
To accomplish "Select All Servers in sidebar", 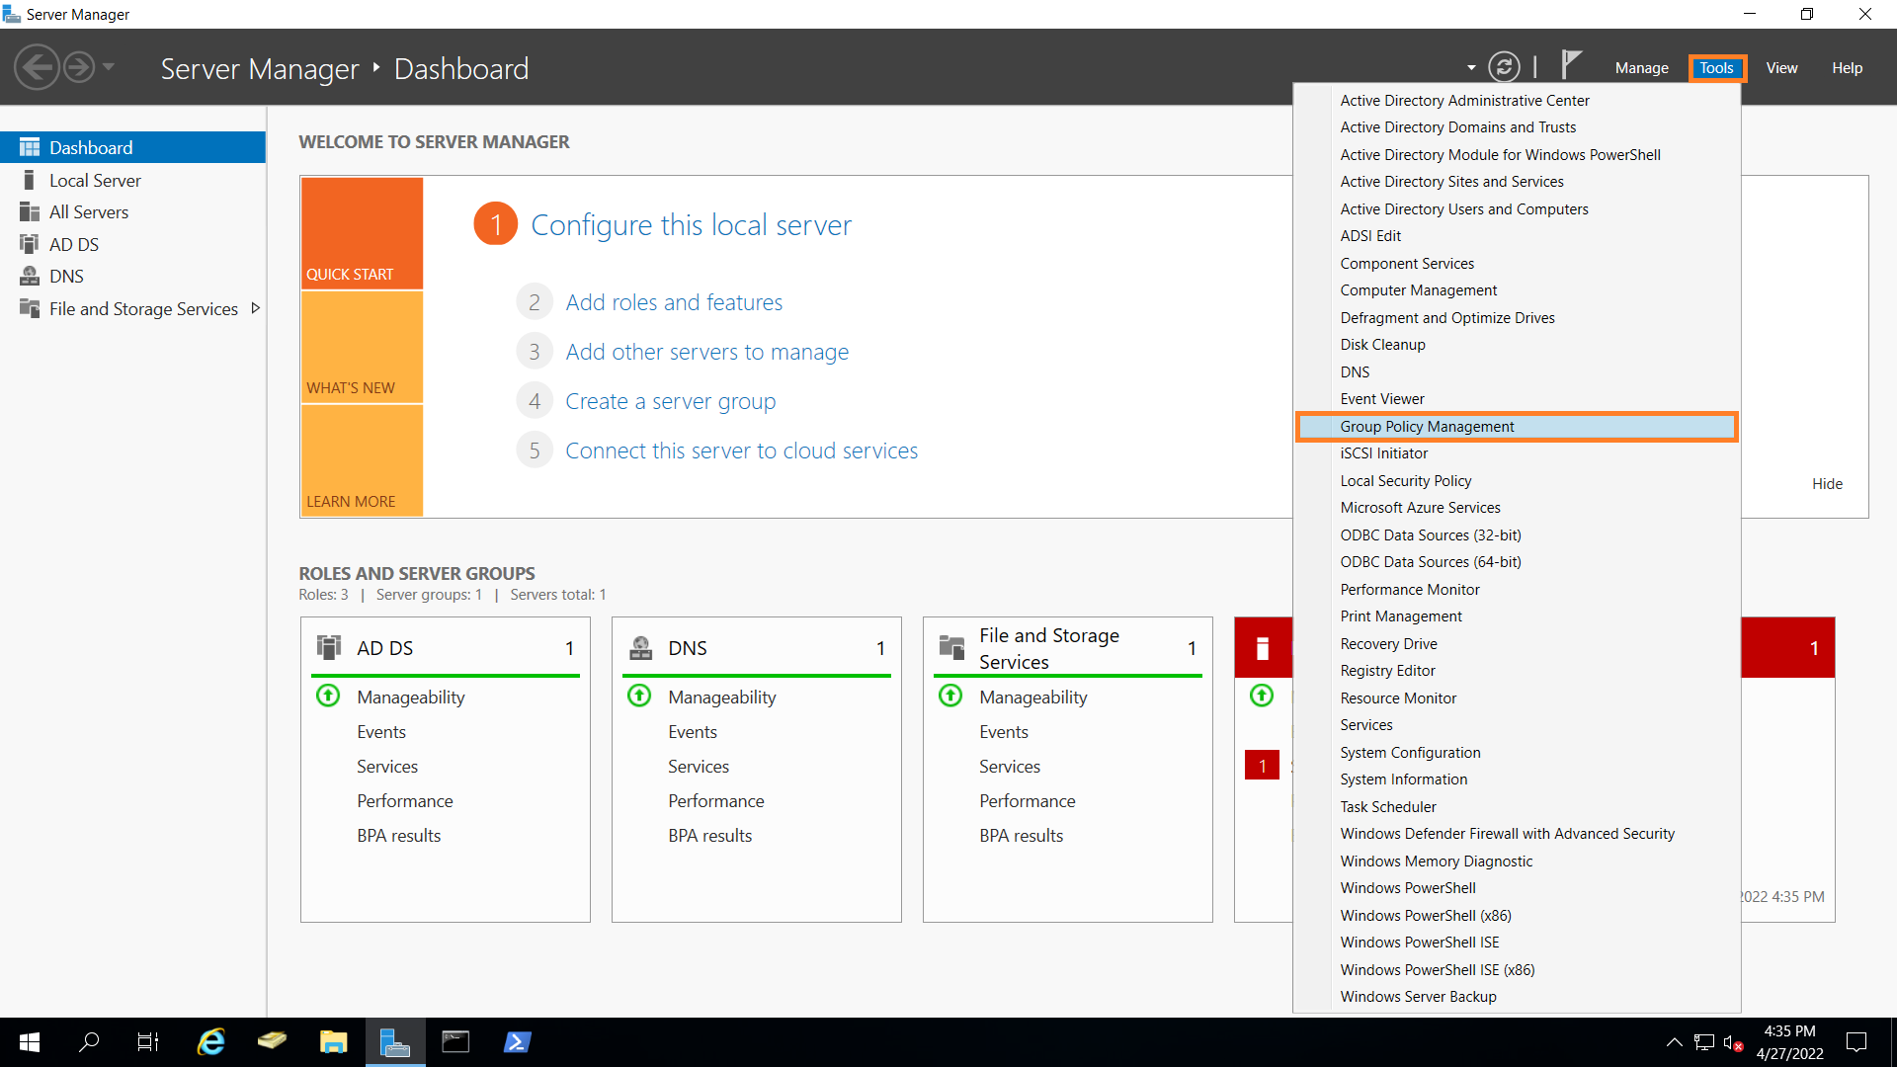I will tap(89, 211).
